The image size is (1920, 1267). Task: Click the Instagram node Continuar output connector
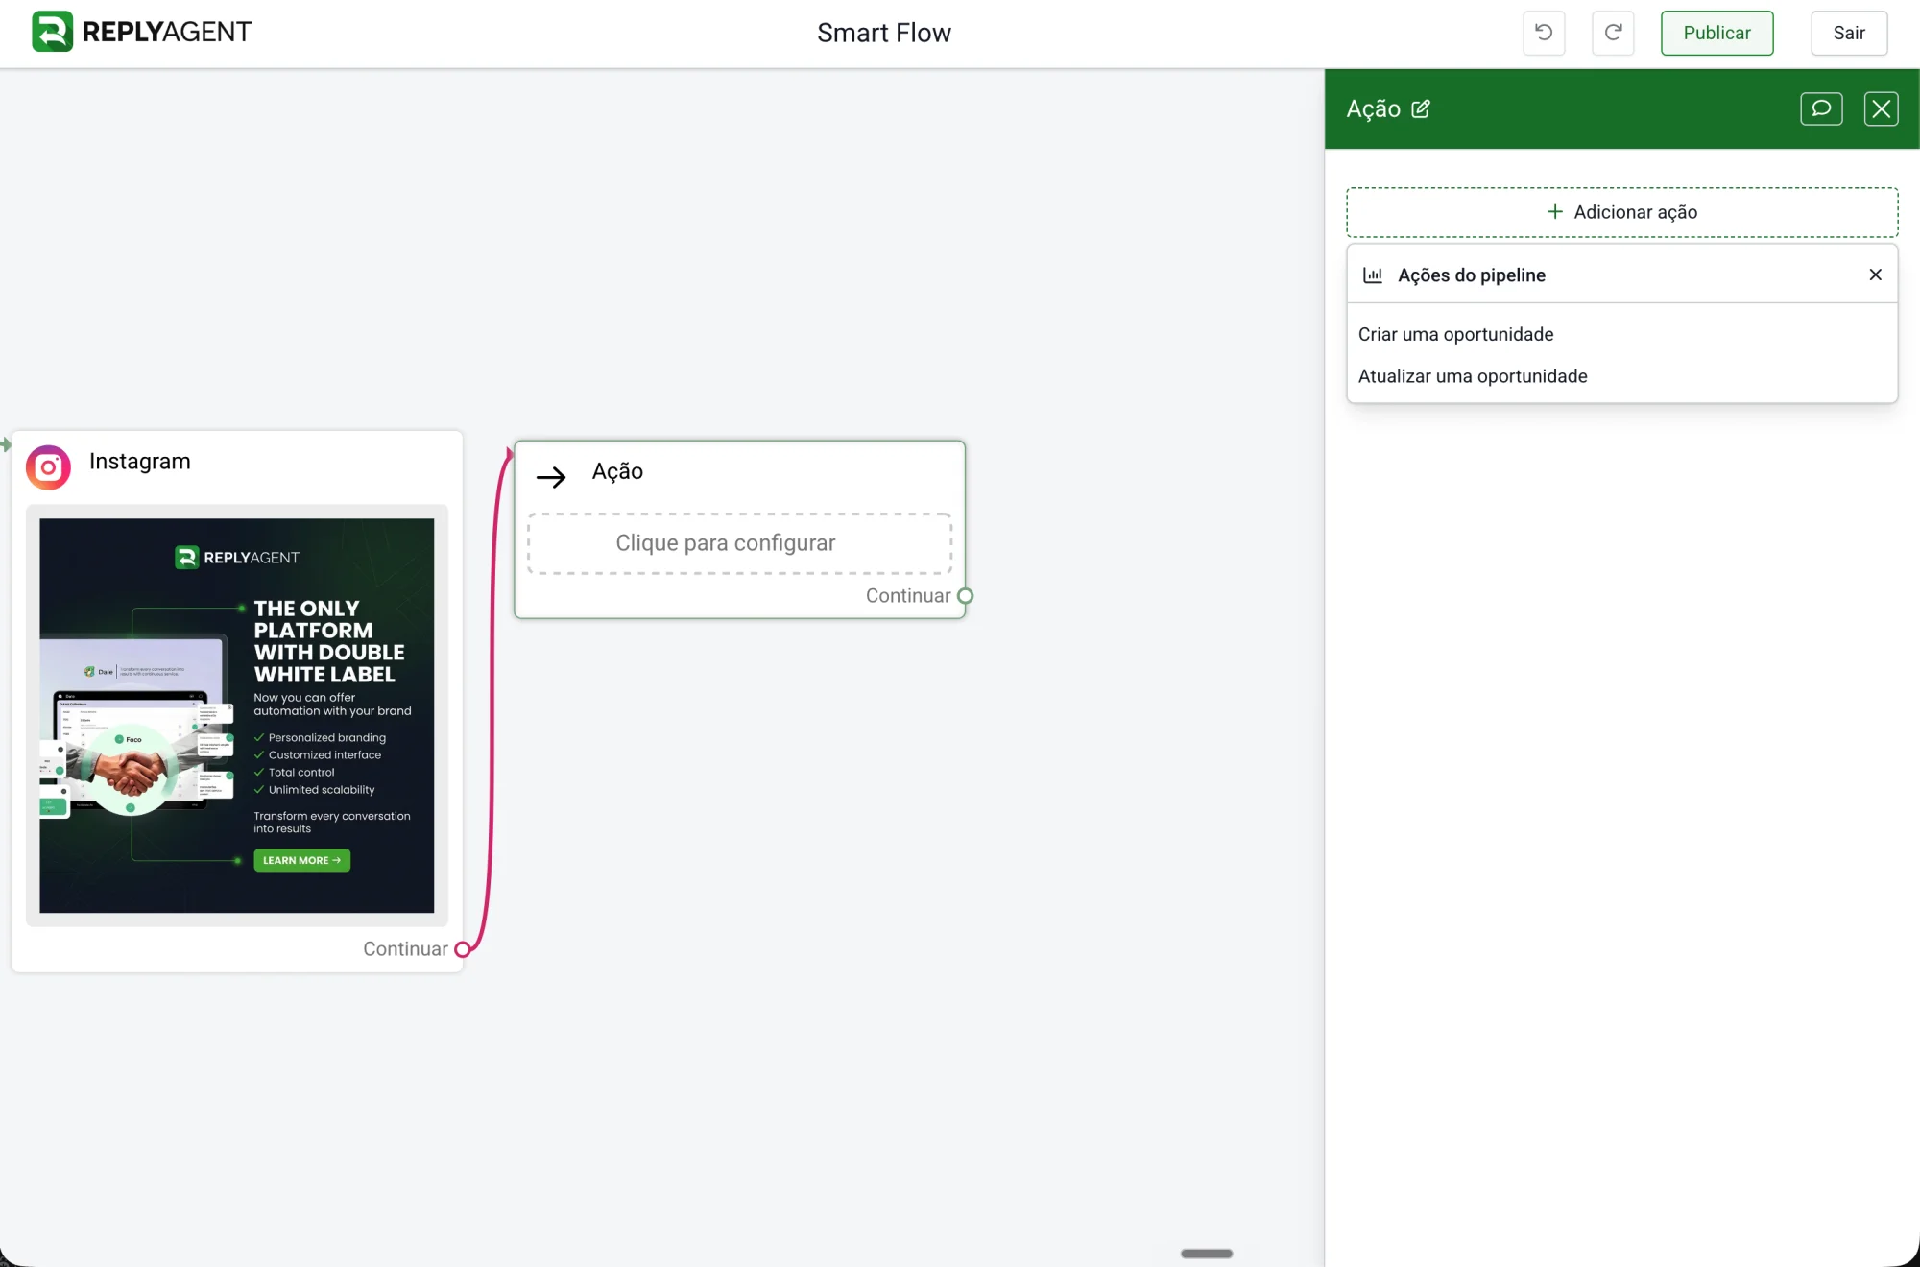click(462, 949)
